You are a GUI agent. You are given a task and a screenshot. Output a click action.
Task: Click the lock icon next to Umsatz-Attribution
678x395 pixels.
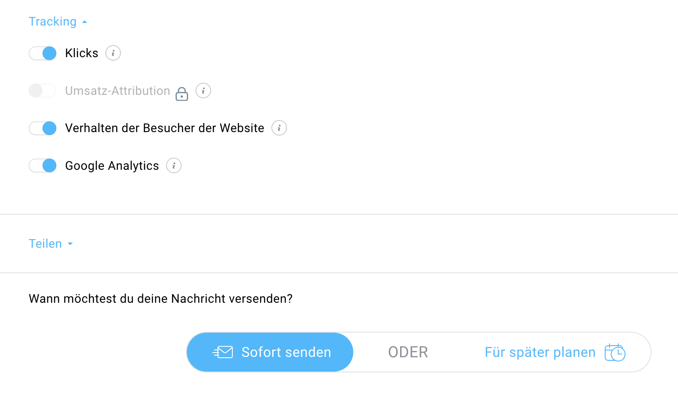(x=182, y=94)
